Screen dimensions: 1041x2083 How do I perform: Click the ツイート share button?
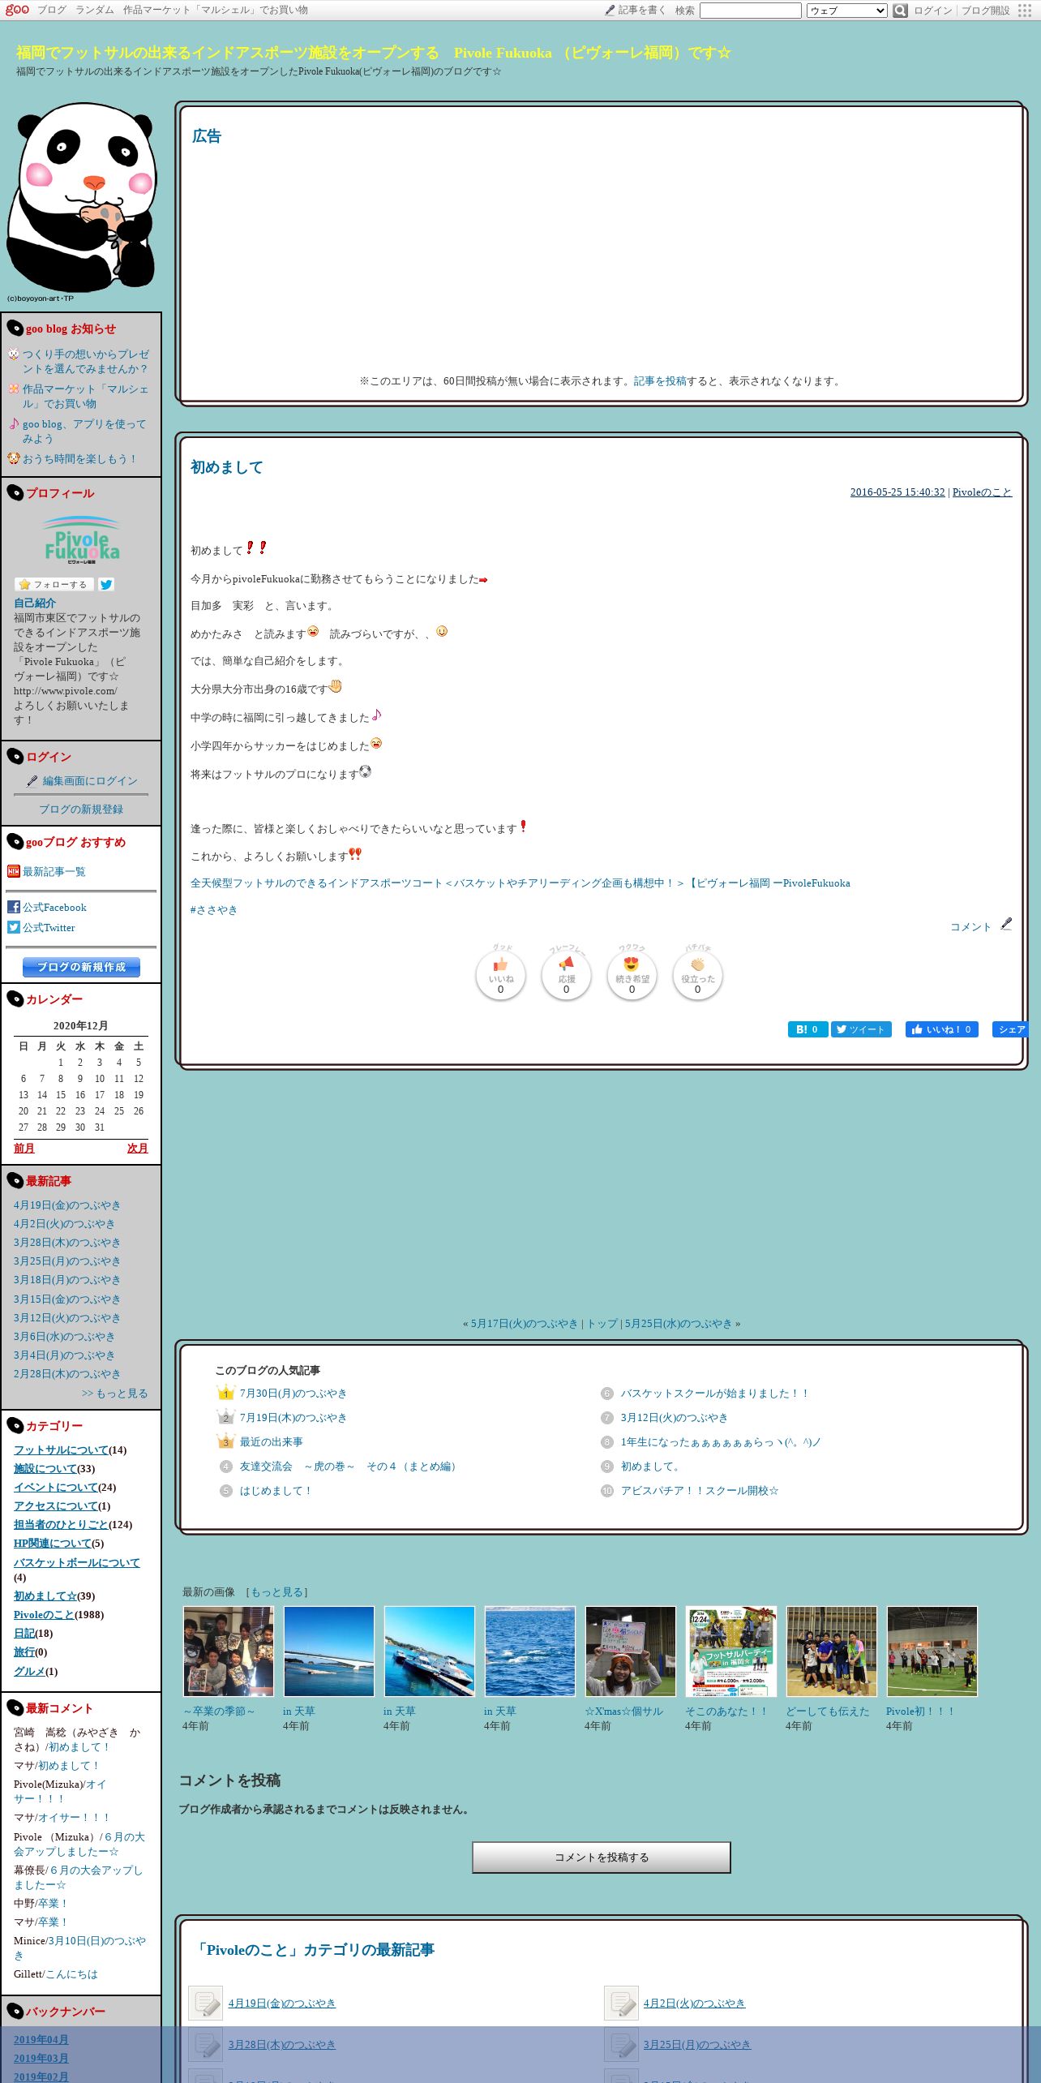click(861, 1029)
